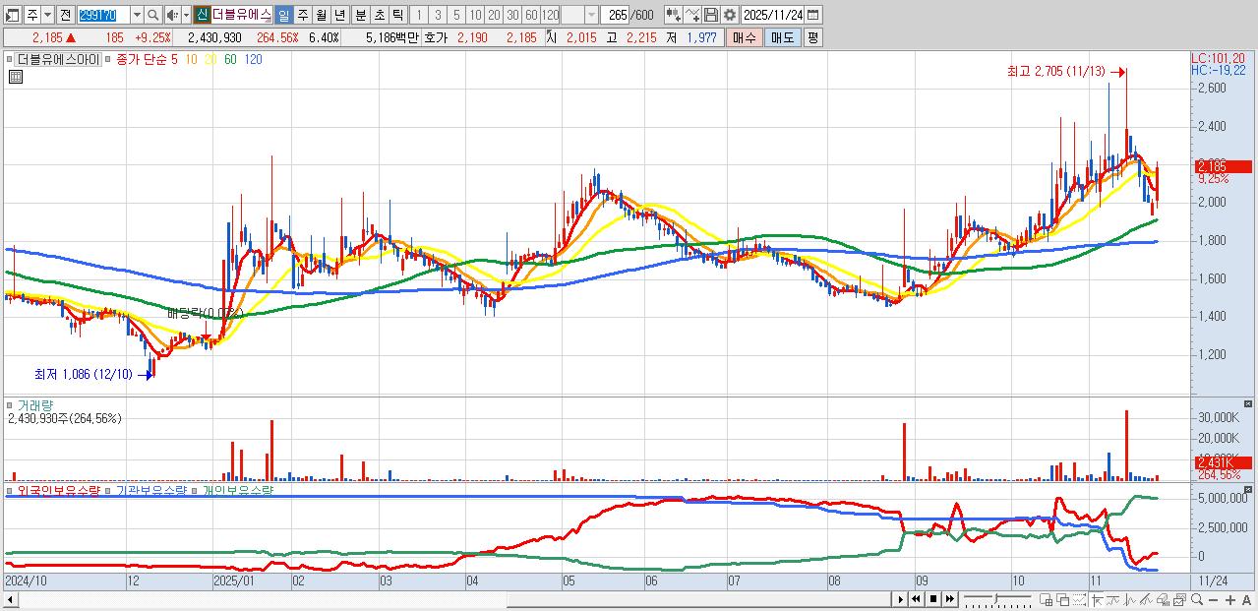Open the stock code history dropdown arrow
Viewport: 1258px width, 611px height.
(137, 15)
